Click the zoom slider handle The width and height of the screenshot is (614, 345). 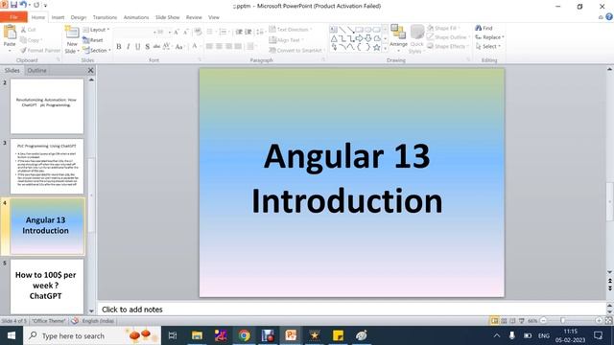(x=563, y=321)
